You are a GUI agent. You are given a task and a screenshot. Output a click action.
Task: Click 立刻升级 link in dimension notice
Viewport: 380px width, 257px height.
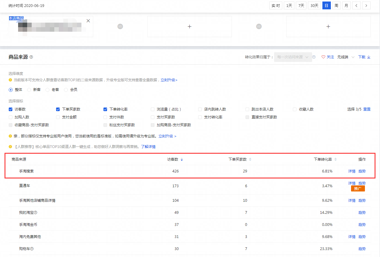(169, 80)
